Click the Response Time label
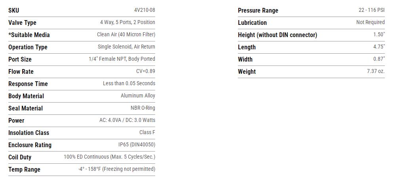Image resolution: width=407 pixels, height=189 pixels. pyautogui.click(x=28, y=84)
